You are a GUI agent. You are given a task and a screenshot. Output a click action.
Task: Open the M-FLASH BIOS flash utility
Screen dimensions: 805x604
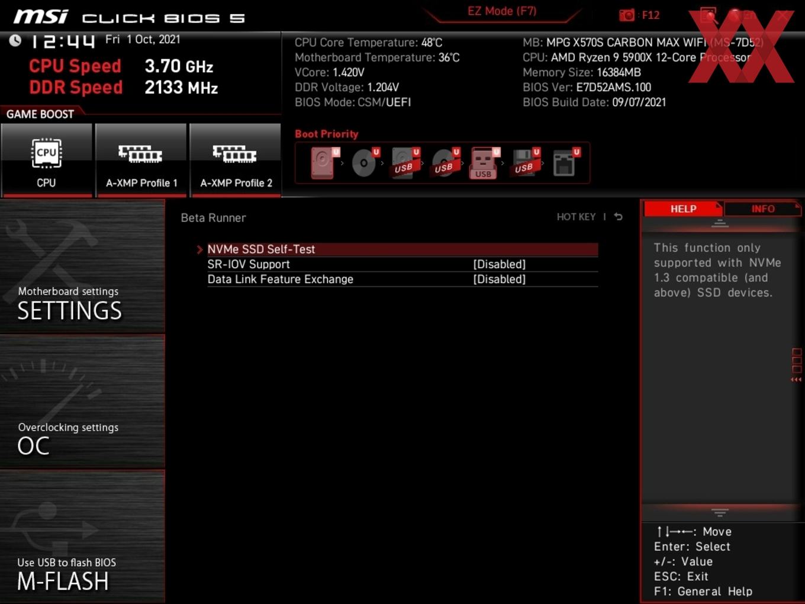tap(82, 537)
